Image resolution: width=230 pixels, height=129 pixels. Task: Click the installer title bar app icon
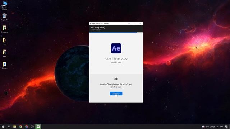[x=91, y=24]
